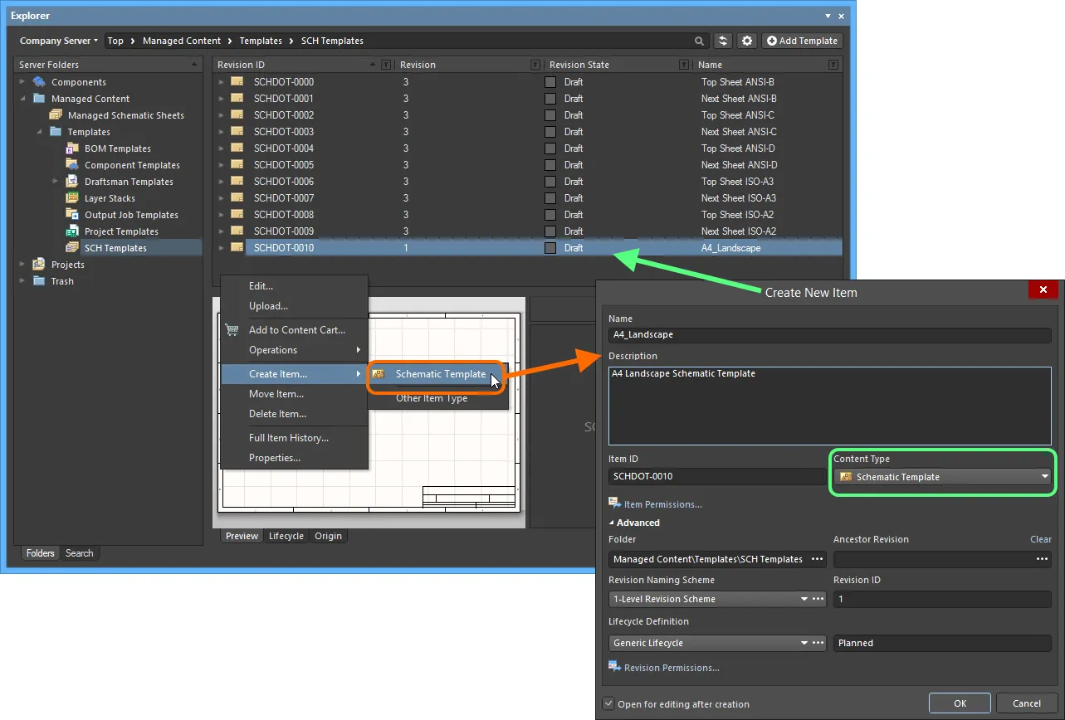The height and width of the screenshot is (720, 1065).
Task: Click the Add Template button
Action: click(802, 41)
